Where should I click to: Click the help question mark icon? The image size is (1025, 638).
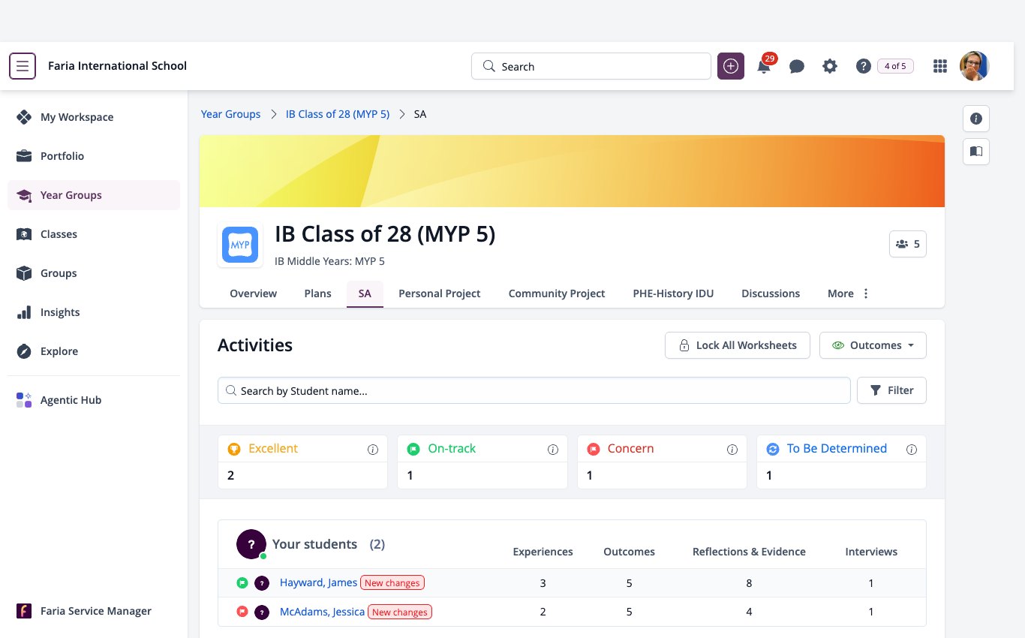coord(863,66)
